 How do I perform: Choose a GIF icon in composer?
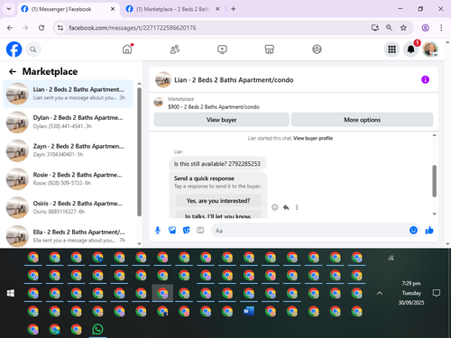pyautogui.click(x=200, y=231)
